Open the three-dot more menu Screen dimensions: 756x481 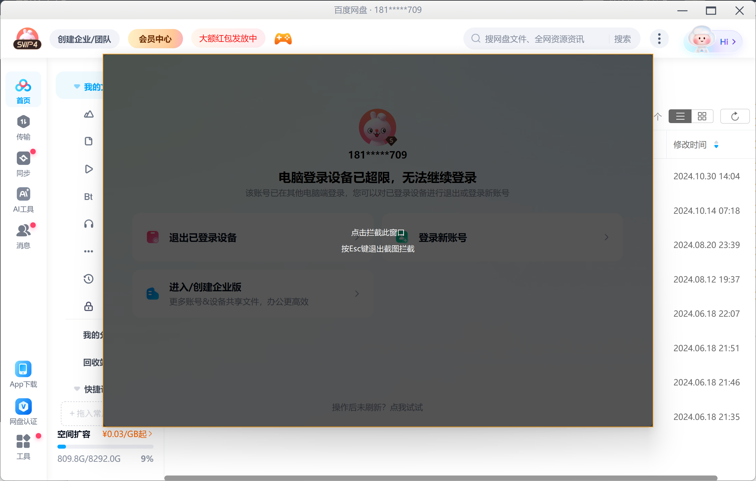[x=659, y=39]
